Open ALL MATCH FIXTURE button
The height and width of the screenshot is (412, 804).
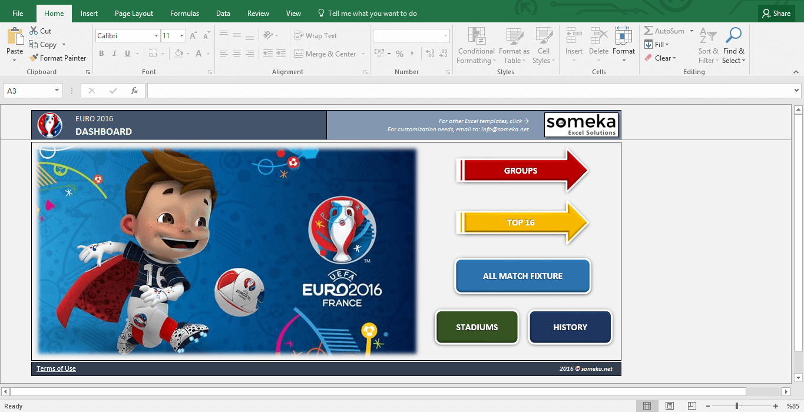tap(522, 276)
